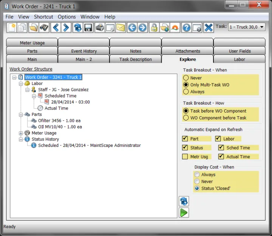Click the save floppy disk toolbar icon
The height and width of the screenshot is (236, 272).
88,28
